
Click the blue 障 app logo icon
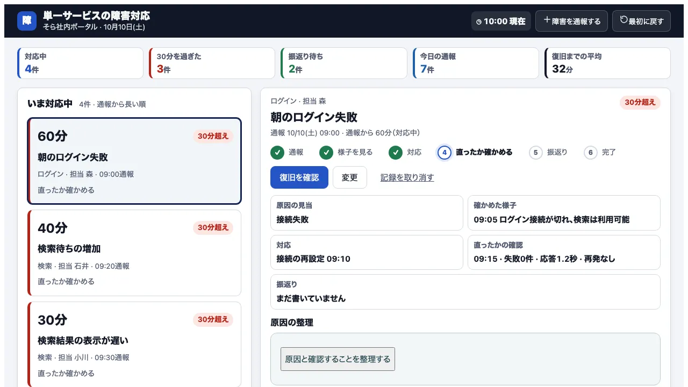27,21
